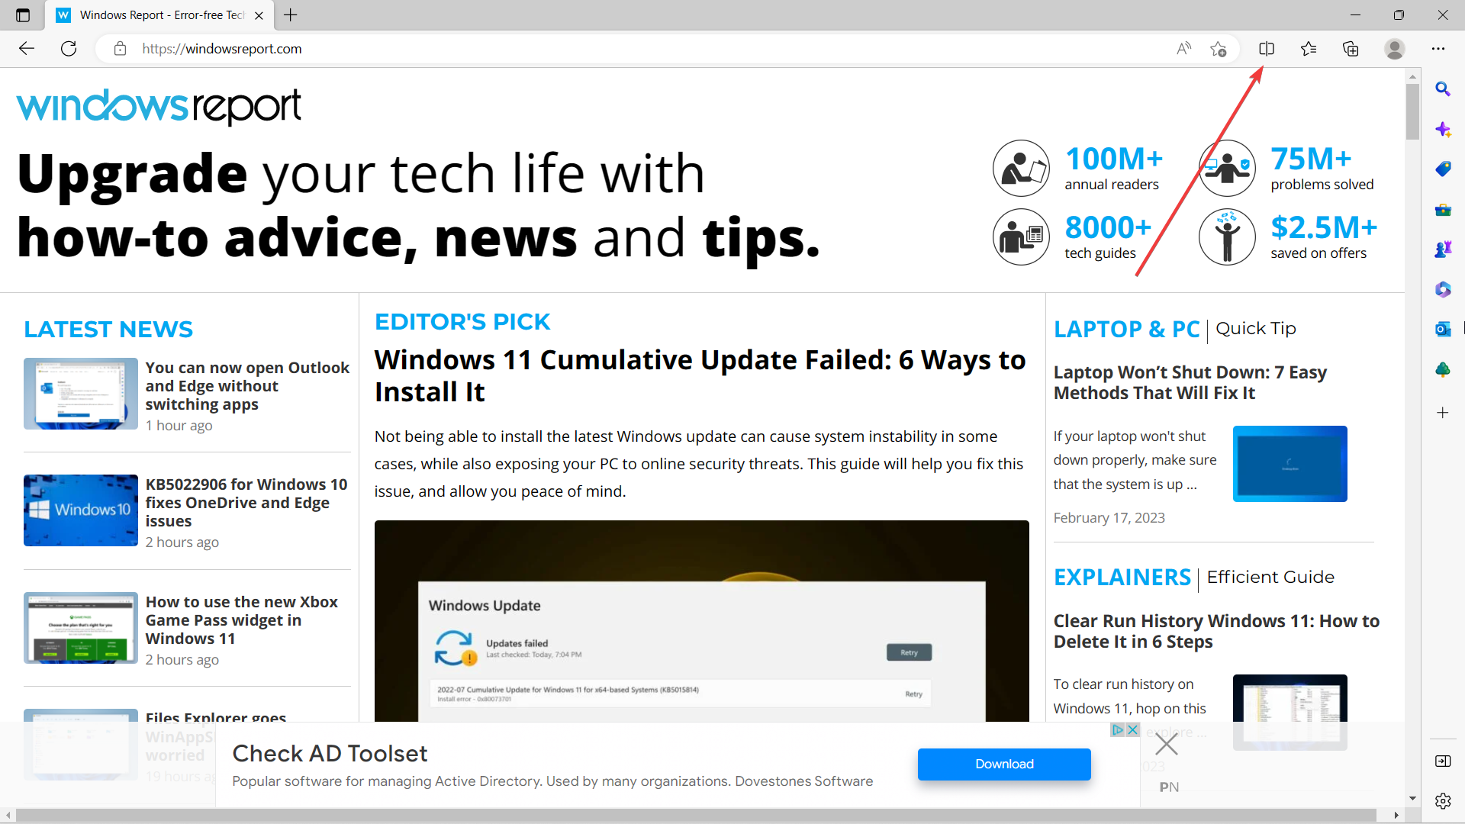Image resolution: width=1465 pixels, height=824 pixels.
Task: Open Collections panel
Action: pos(1351,49)
